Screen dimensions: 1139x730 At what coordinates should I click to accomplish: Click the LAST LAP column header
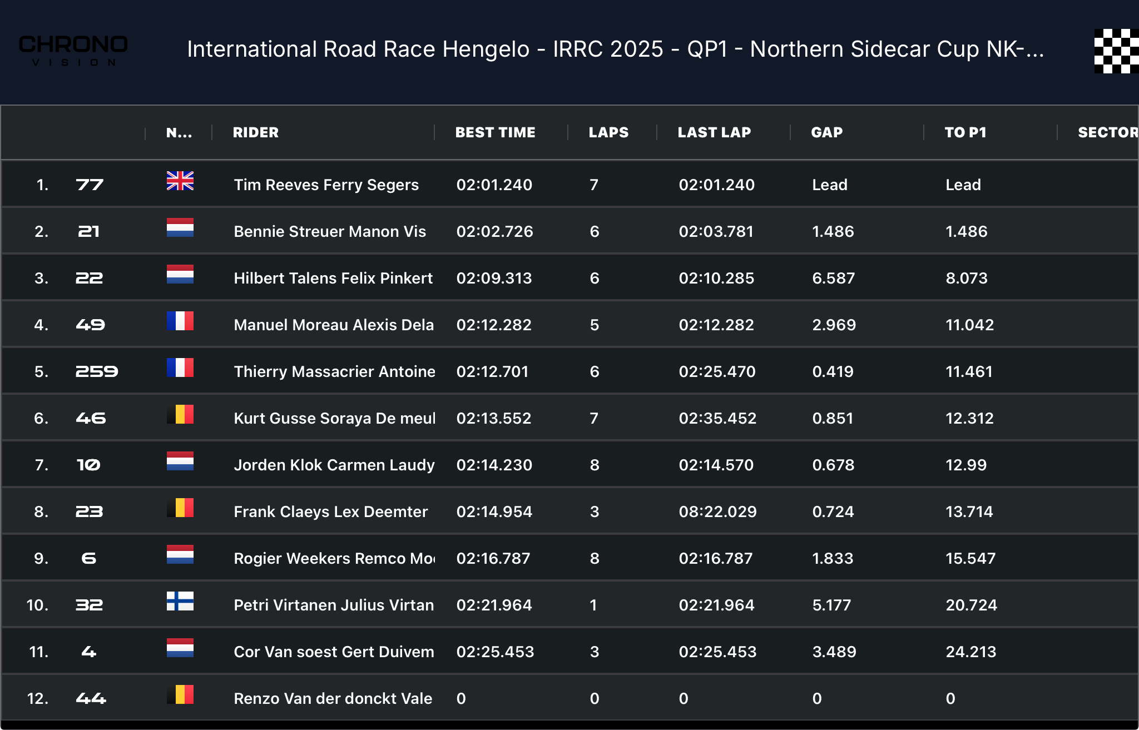coord(714,132)
